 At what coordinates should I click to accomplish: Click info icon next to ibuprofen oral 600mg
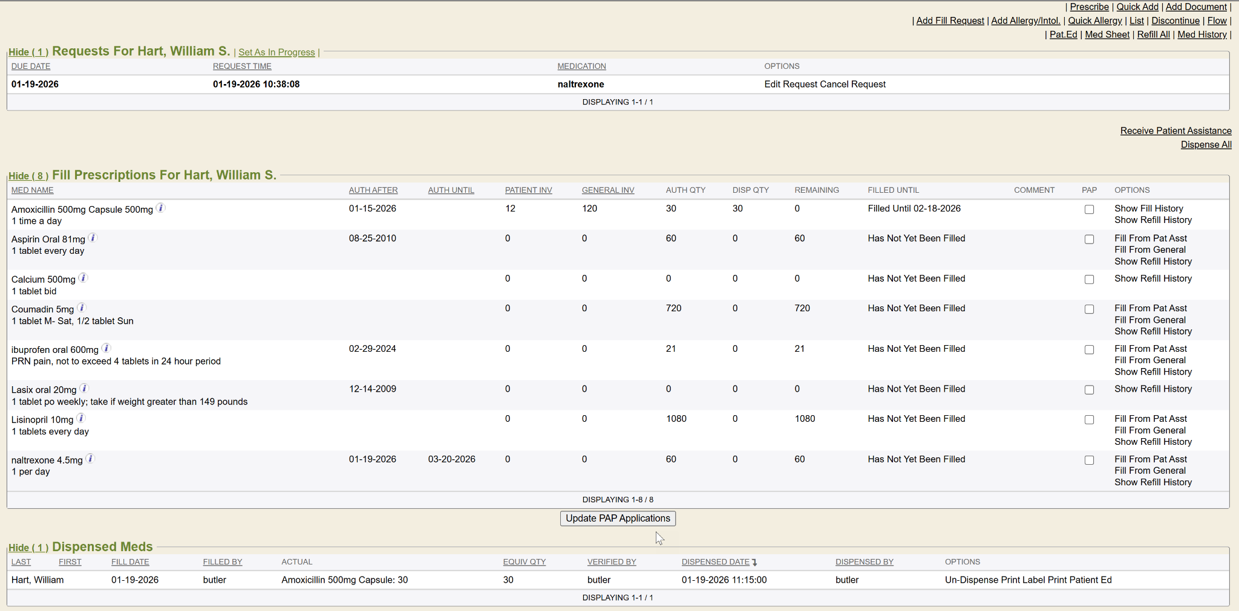(x=106, y=348)
